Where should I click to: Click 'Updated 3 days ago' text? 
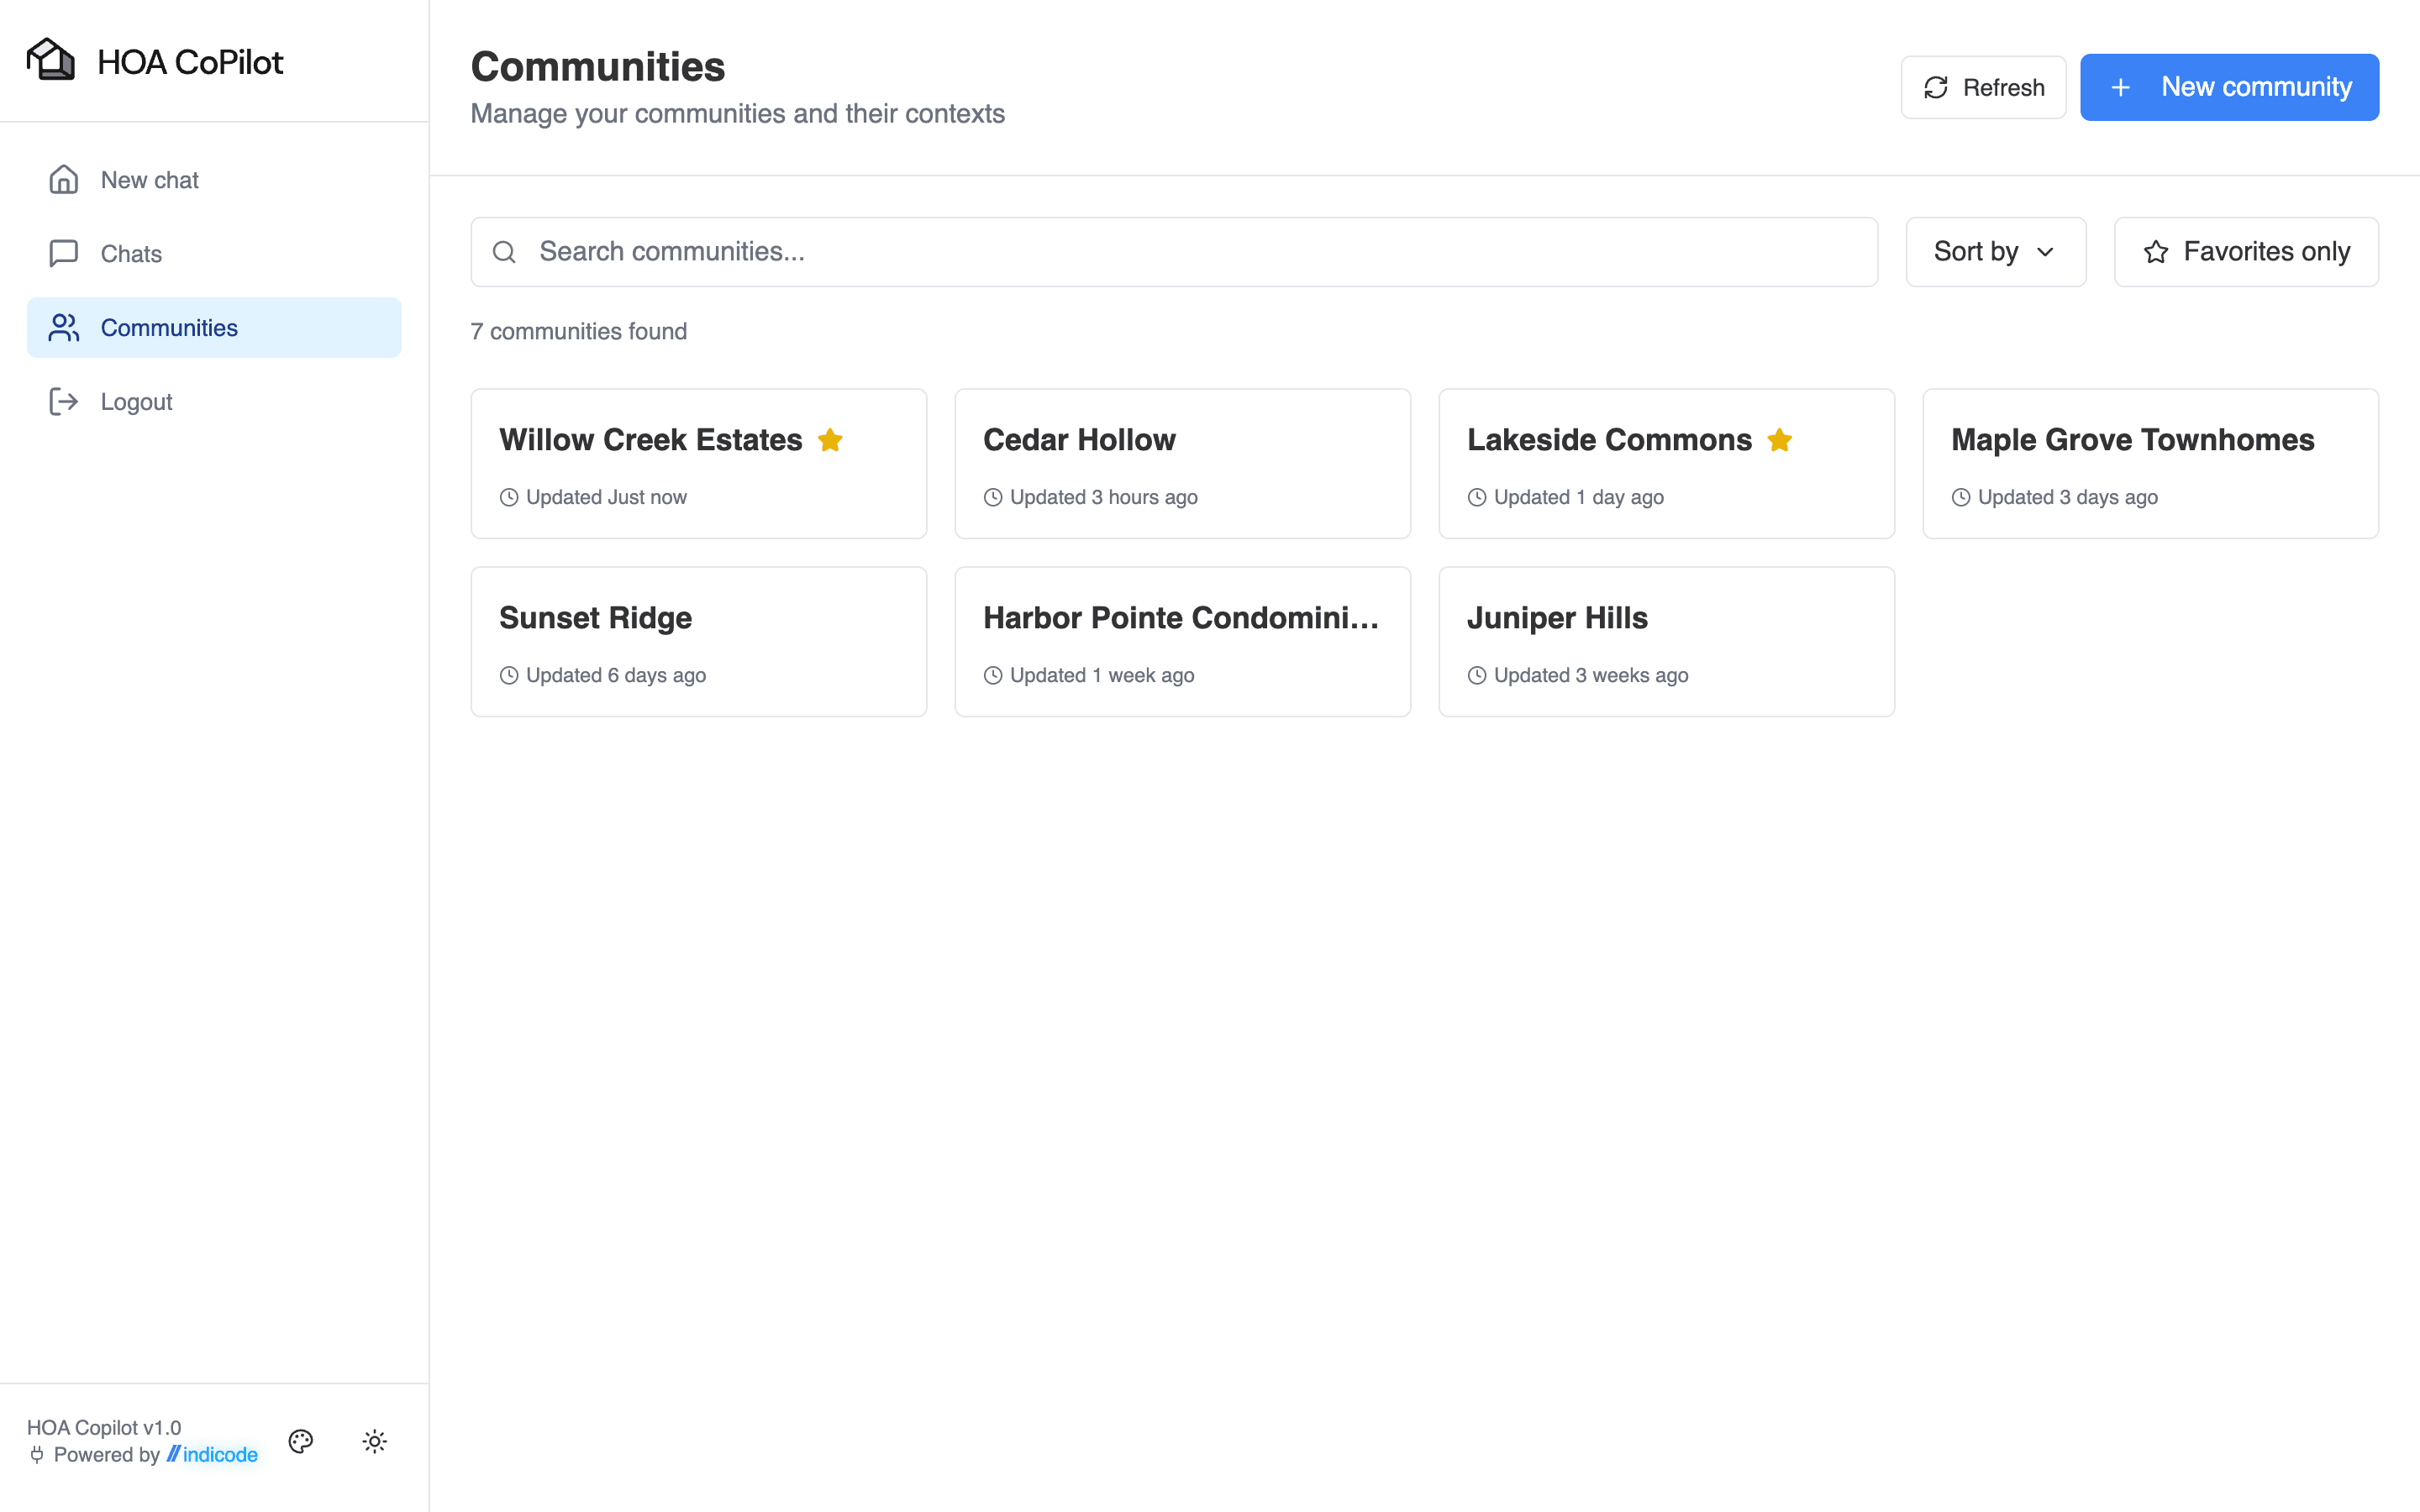coord(2067,497)
